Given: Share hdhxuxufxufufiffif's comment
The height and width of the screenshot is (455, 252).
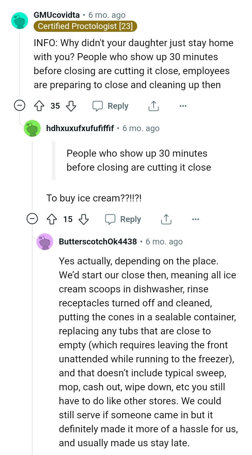Looking at the screenshot, I should click(x=166, y=219).
